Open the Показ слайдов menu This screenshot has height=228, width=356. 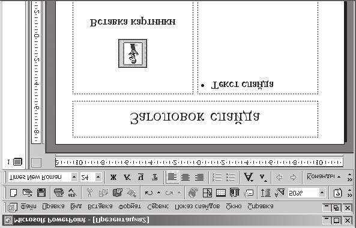pyautogui.click(x=198, y=206)
